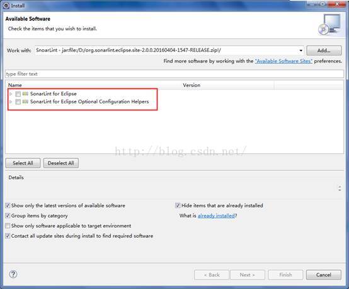Click the type filter text field
The height and width of the screenshot is (289, 349).
(x=174, y=74)
